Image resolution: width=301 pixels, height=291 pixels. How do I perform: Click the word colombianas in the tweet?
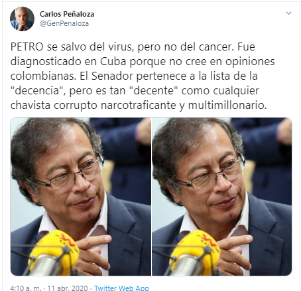(42, 76)
